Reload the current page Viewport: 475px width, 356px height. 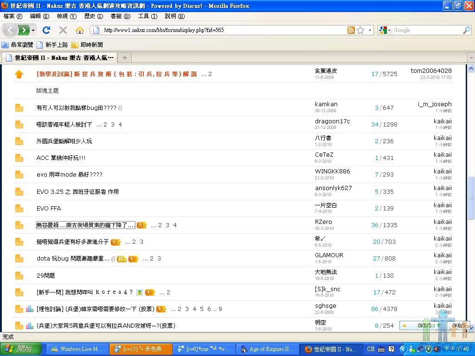[46, 30]
